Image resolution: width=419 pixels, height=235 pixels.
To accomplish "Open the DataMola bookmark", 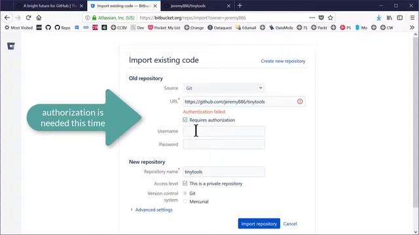I will [281, 27].
